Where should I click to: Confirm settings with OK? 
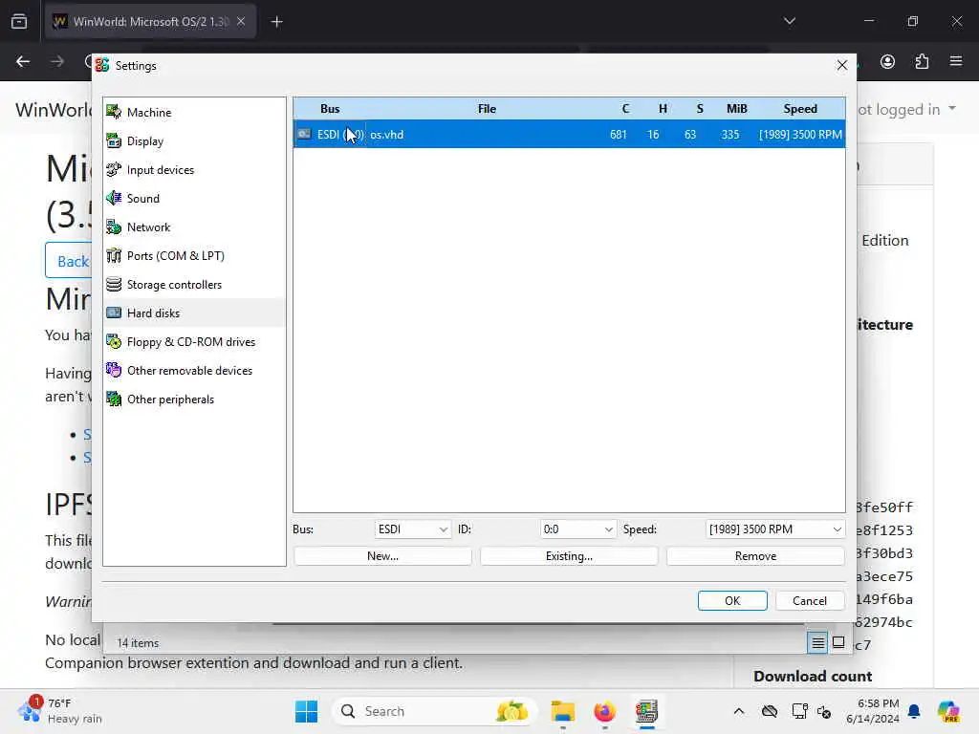pos(732,600)
